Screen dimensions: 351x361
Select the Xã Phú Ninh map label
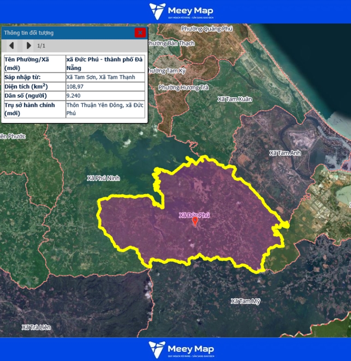click(103, 178)
